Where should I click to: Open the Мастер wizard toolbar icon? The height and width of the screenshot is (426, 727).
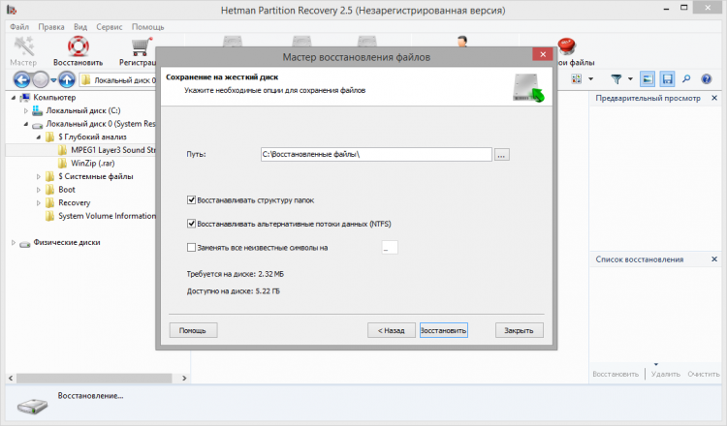click(x=23, y=51)
